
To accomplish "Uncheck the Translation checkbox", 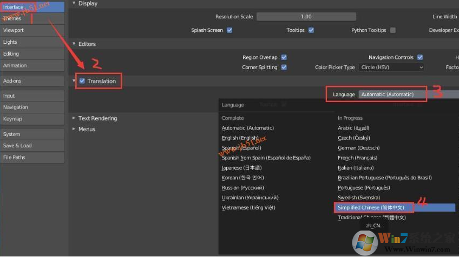I will click(82, 81).
